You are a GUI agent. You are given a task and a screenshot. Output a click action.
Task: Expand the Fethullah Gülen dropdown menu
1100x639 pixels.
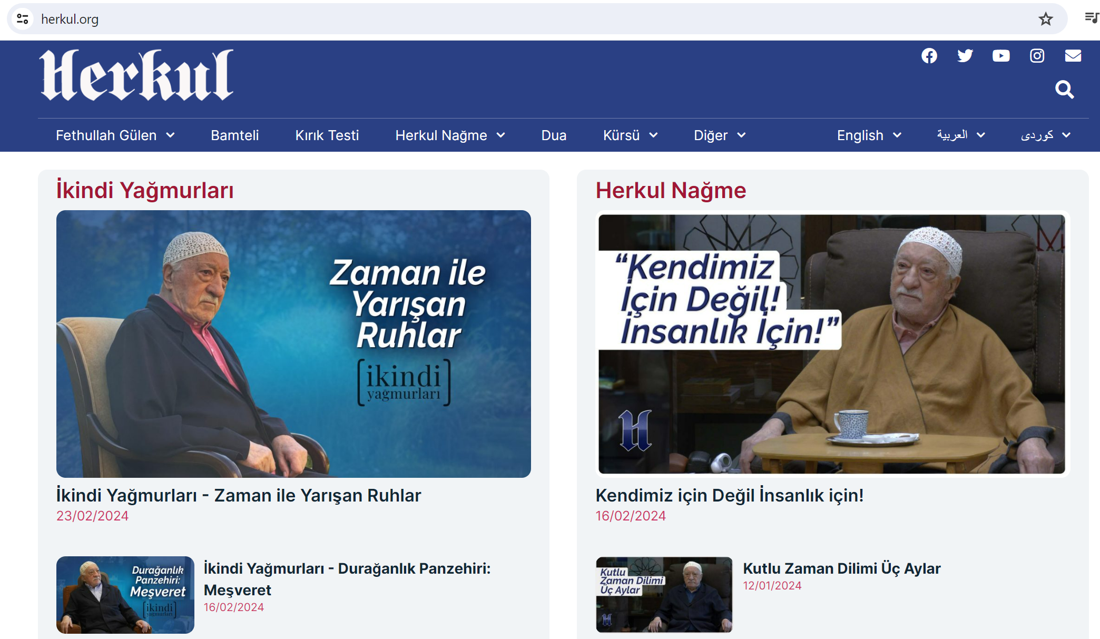click(115, 135)
